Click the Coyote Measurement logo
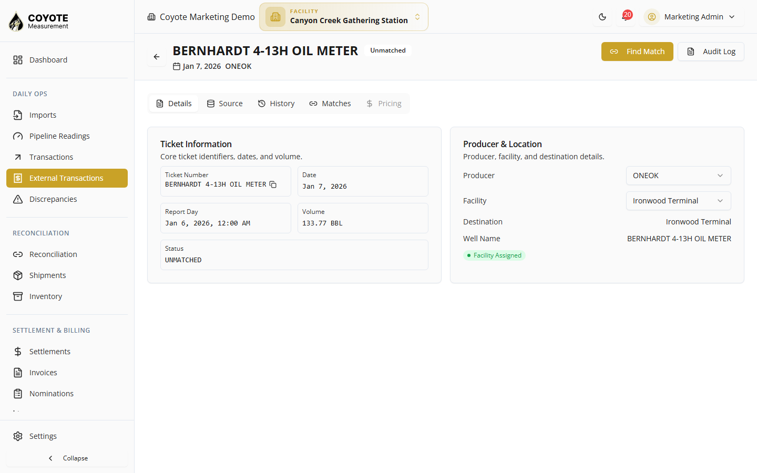757x473 pixels. 38,21
